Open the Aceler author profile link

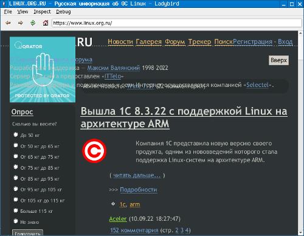point(118,219)
